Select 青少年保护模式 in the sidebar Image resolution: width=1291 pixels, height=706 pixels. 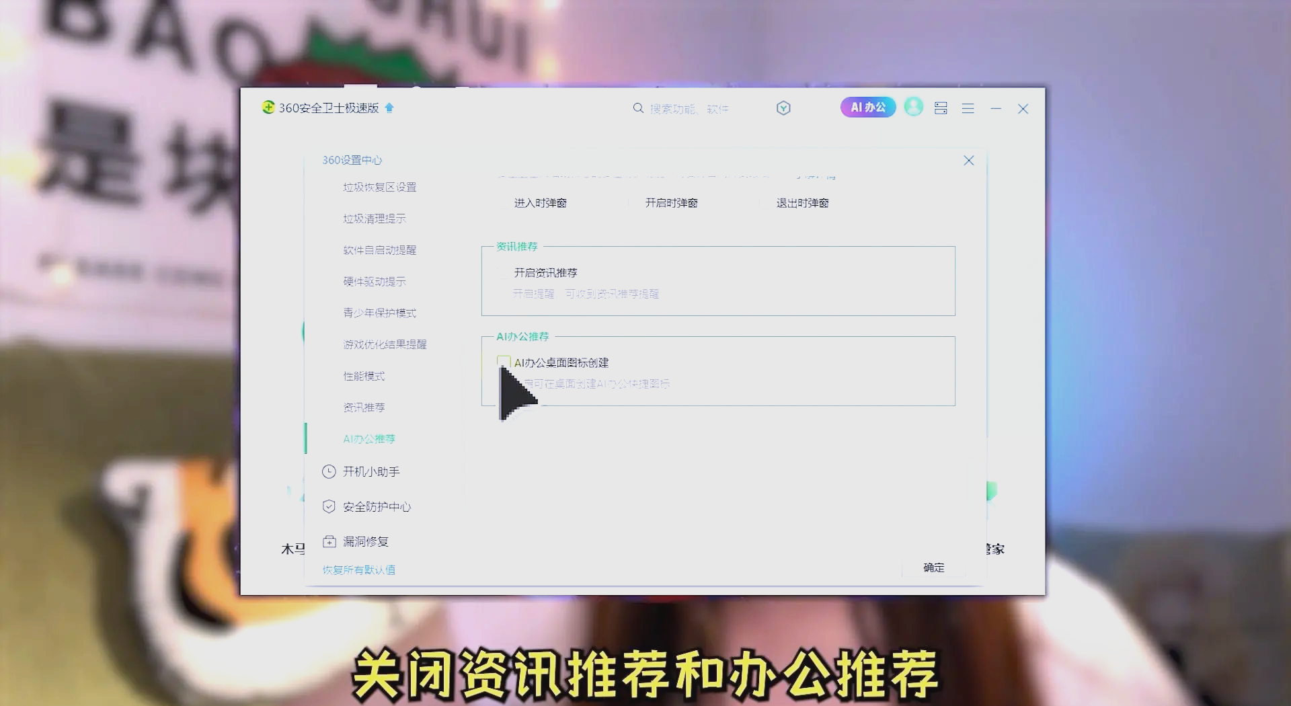point(380,313)
